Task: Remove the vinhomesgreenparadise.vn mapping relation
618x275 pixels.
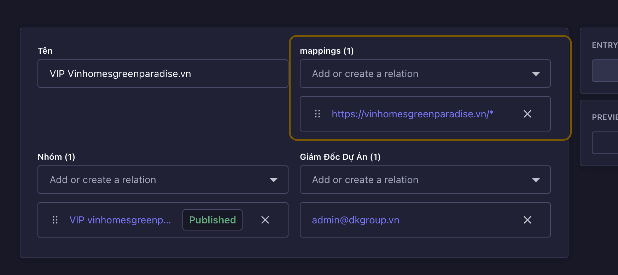Action: tap(527, 114)
